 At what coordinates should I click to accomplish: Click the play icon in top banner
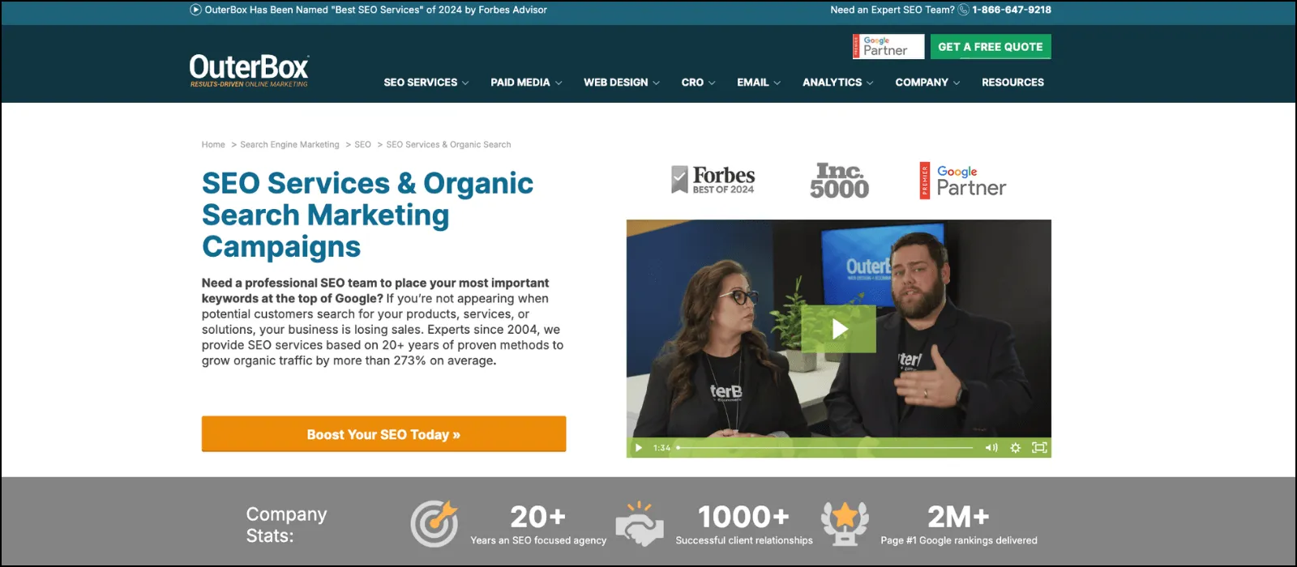click(x=195, y=10)
